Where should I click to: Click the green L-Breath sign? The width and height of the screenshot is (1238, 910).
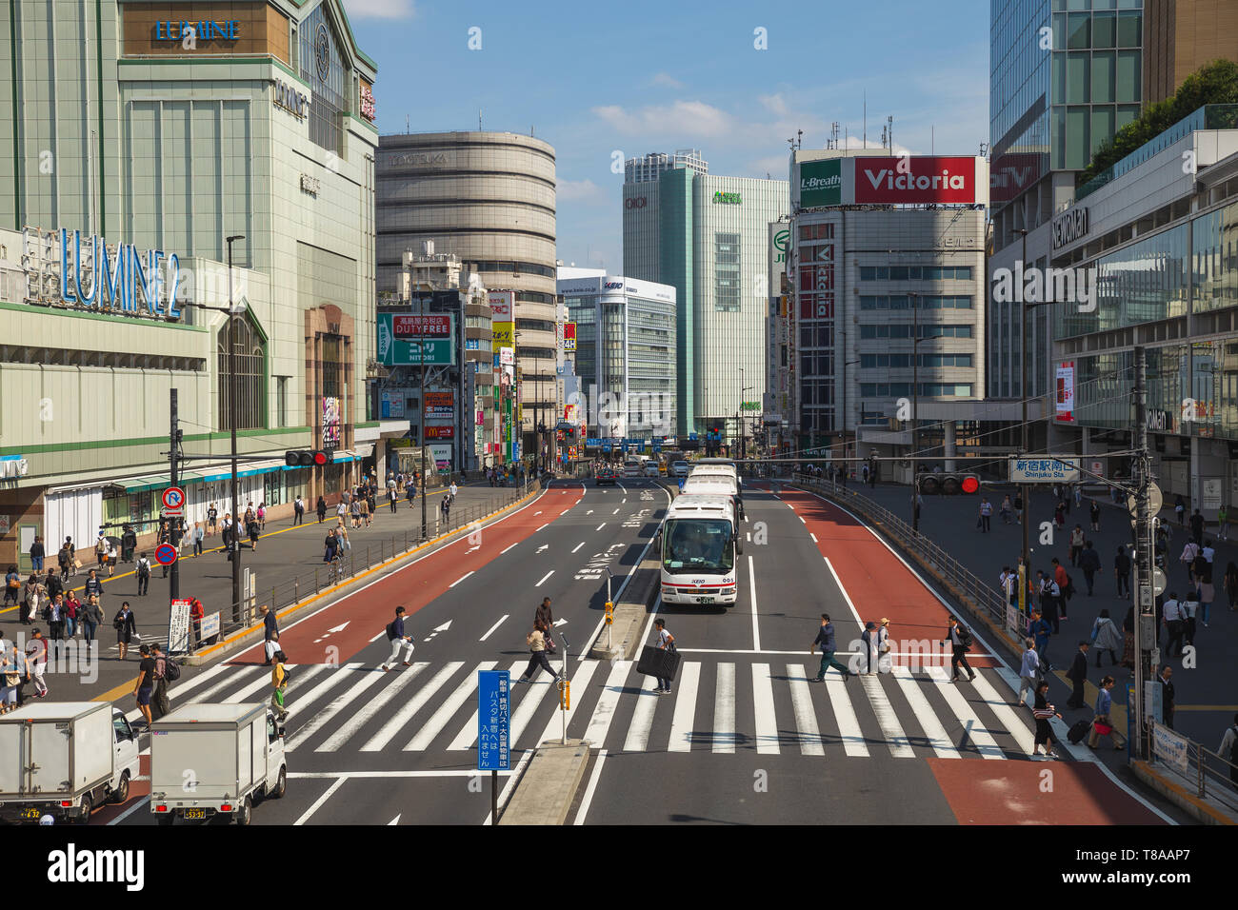(x=819, y=183)
